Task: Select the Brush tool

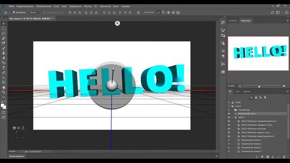Action: coord(4,48)
